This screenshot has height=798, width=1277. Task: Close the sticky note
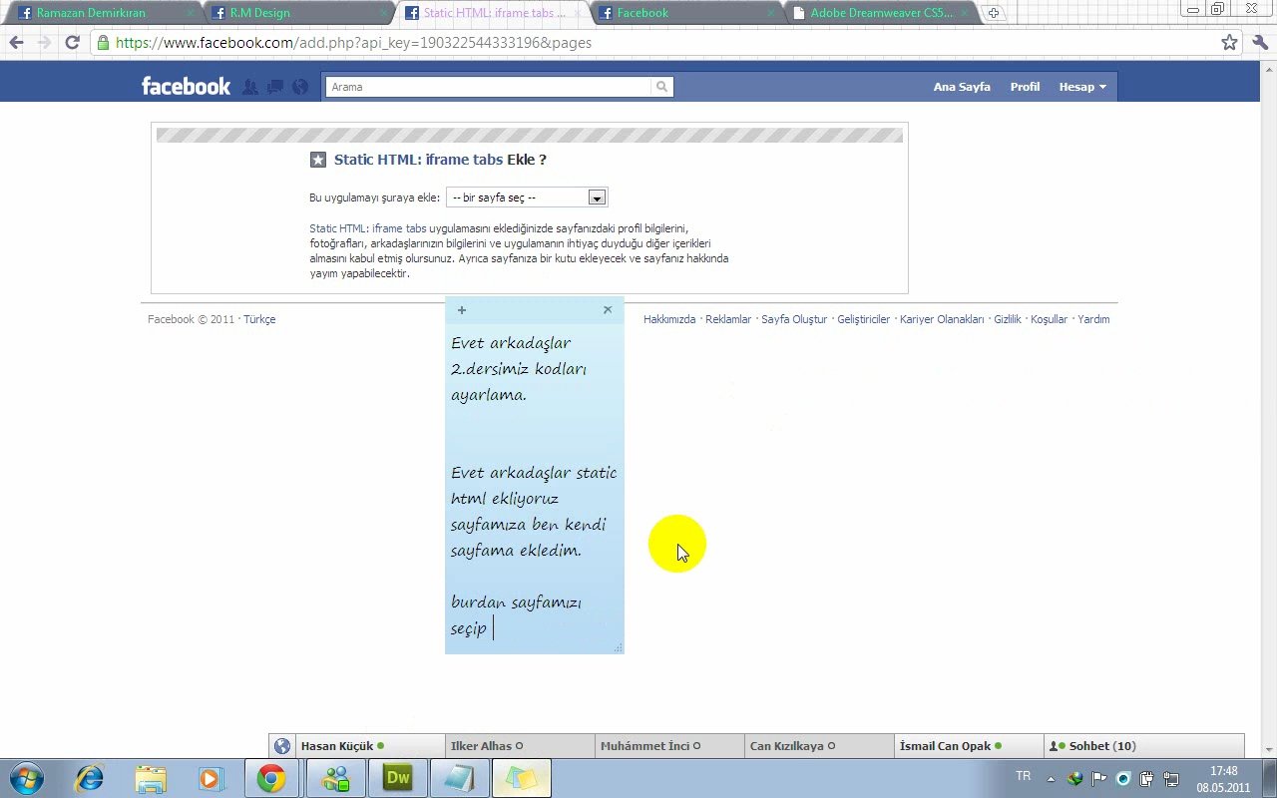coord(608,310)
